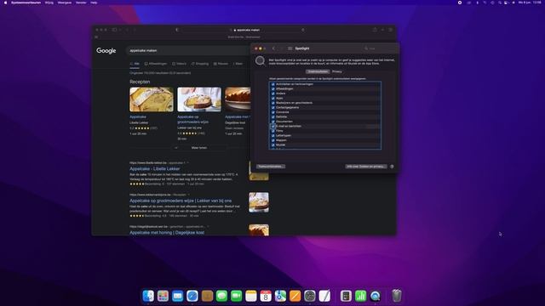Switch to the Privacy tab
Screen dimensions: 545x306
pyautogui.click(x=337, y=71)
